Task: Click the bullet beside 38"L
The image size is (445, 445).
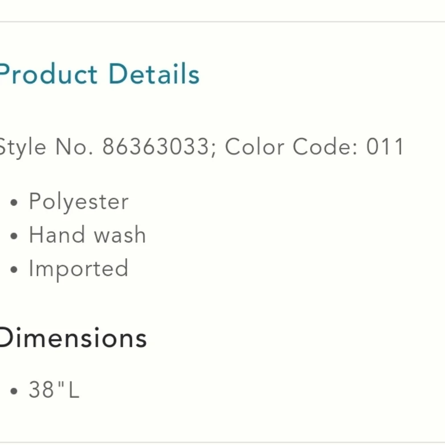Action: [x=15, y=391]
